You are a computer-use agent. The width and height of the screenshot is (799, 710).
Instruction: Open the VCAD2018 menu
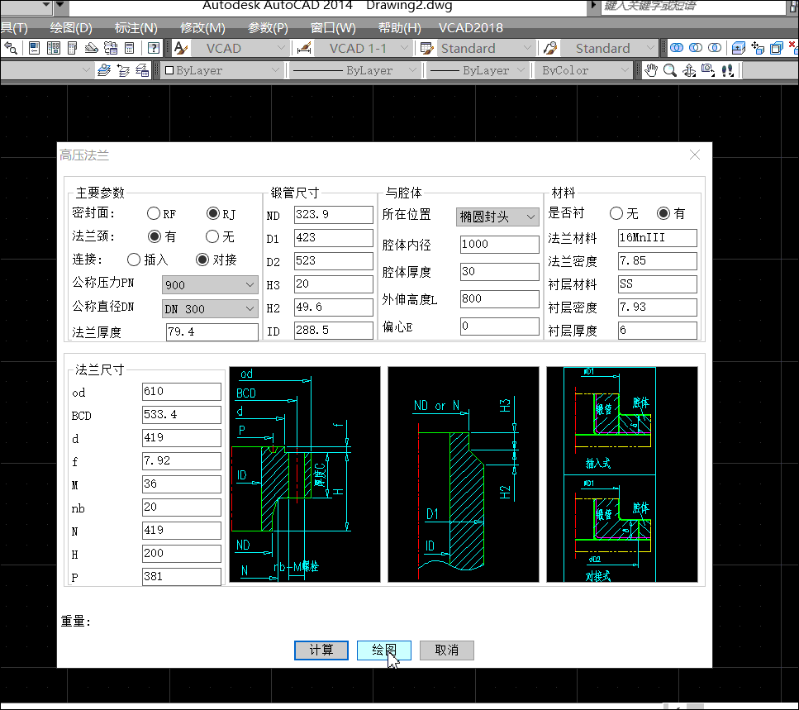click(x=471, y=27)
